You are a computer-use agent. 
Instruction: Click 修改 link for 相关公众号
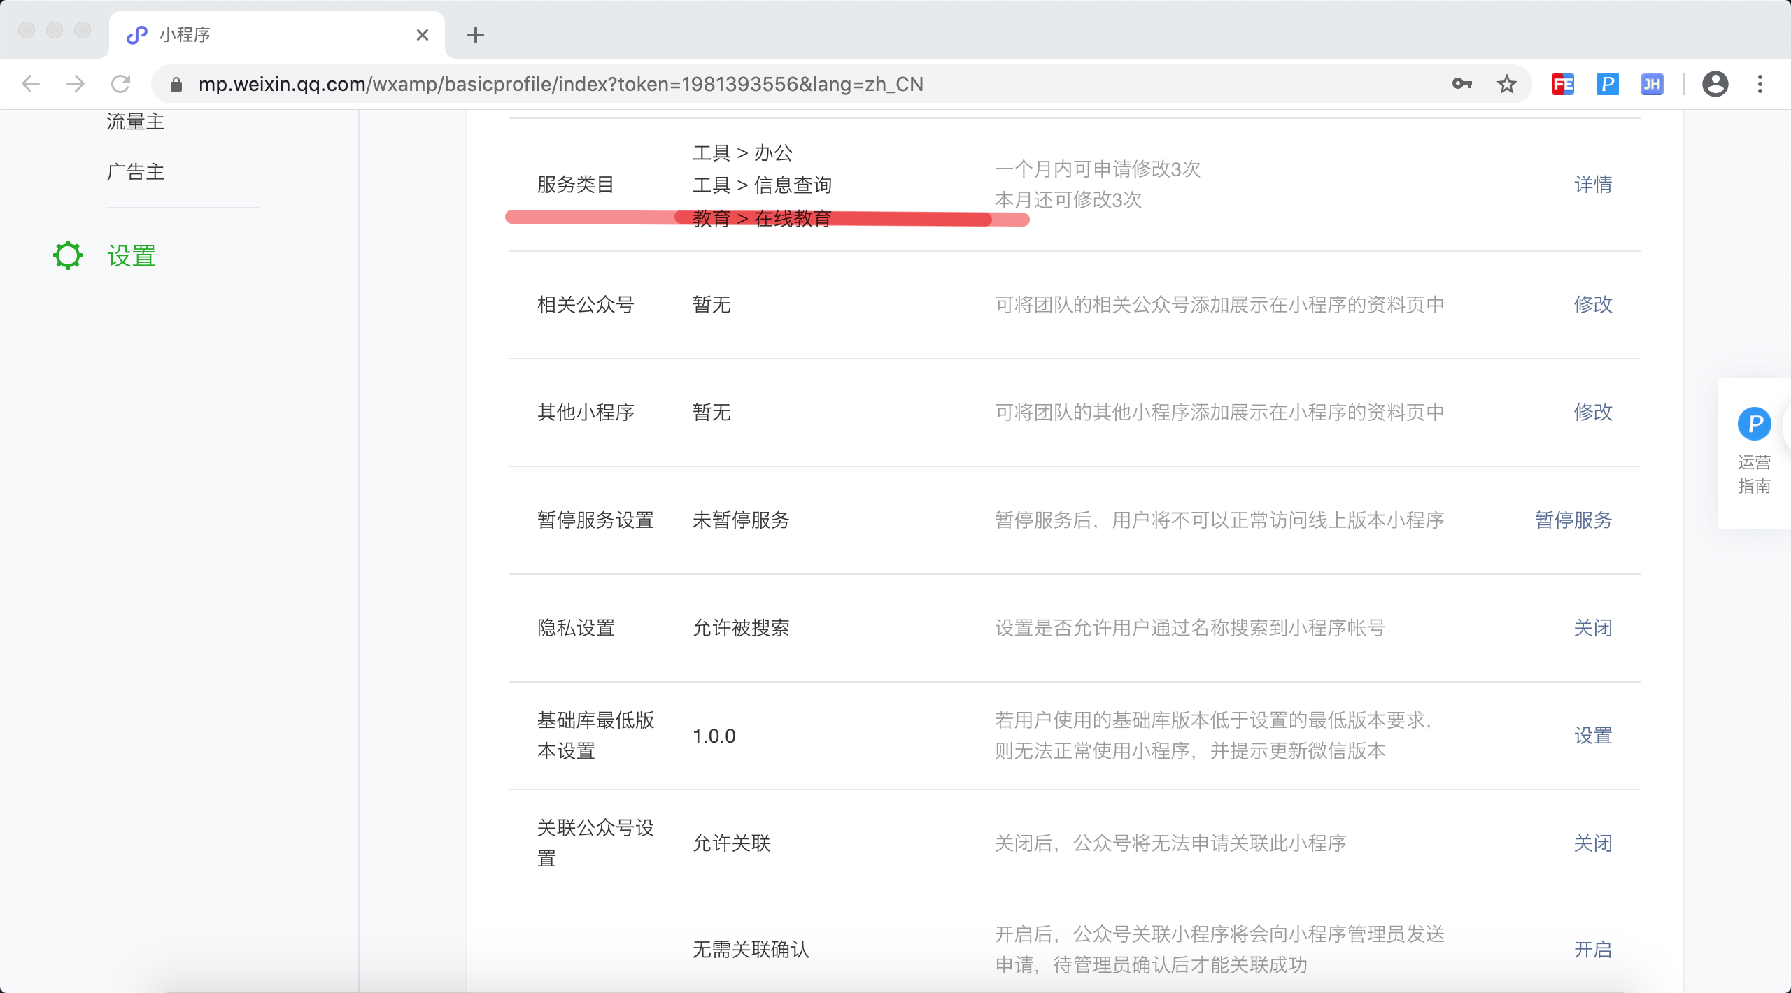coord(1593,304)
